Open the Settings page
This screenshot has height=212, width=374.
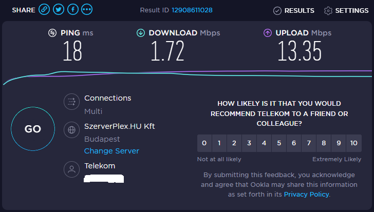click(x=347, y=10)
